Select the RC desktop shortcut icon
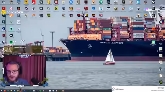The height and width of the screenshot is (92, 165). [x=86, y=15]
